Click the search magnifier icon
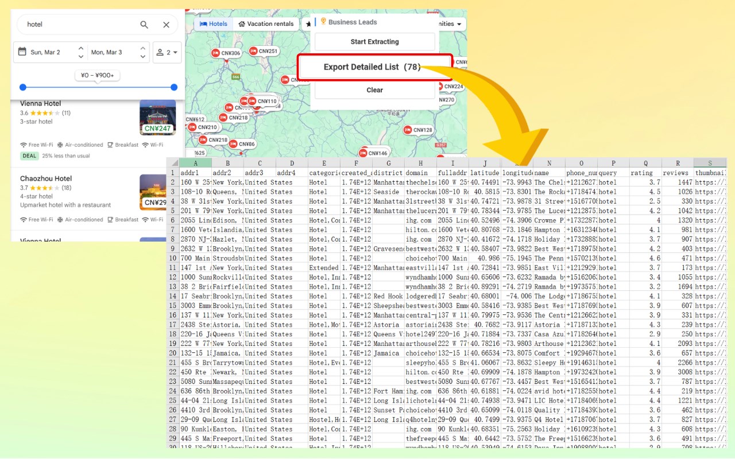735x459 pixels. tap(144, 25)
